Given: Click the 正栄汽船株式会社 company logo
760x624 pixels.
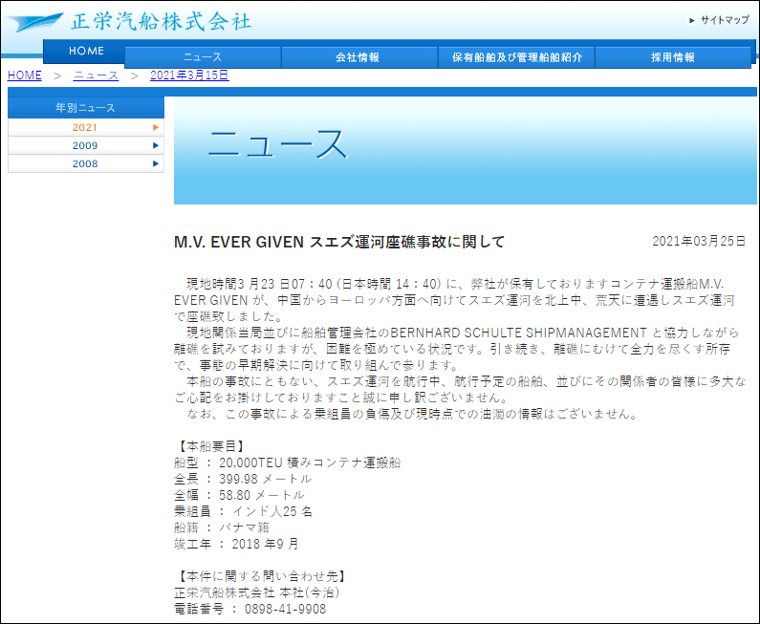Looking at the screenshot, I should pos(129,22).
